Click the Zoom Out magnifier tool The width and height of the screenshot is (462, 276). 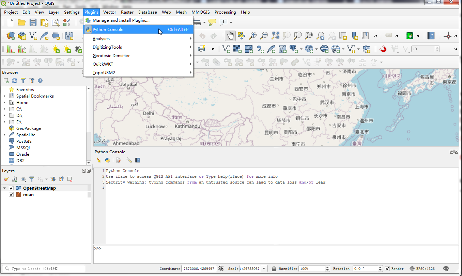(264, 35)
